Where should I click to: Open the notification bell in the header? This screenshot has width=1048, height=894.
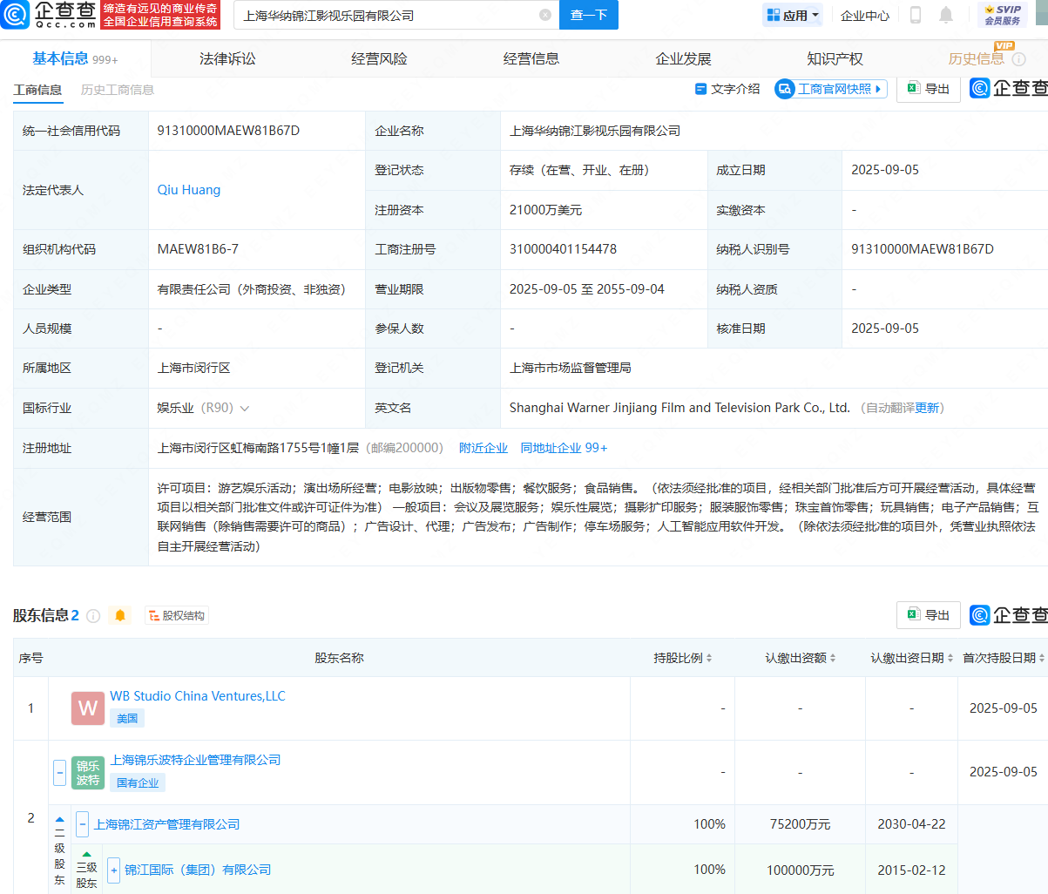[946, 15]
